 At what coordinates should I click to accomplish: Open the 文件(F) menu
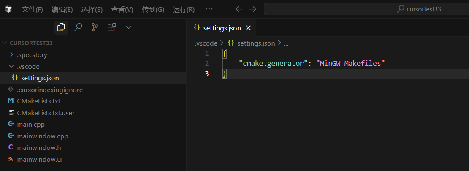33,10
